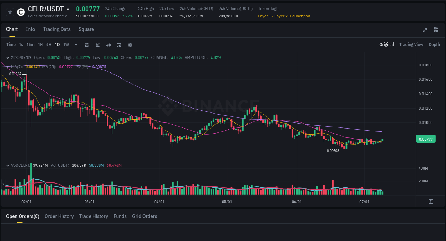
Task: Click the technical indicators list icon
Action: tap(119, 45)
